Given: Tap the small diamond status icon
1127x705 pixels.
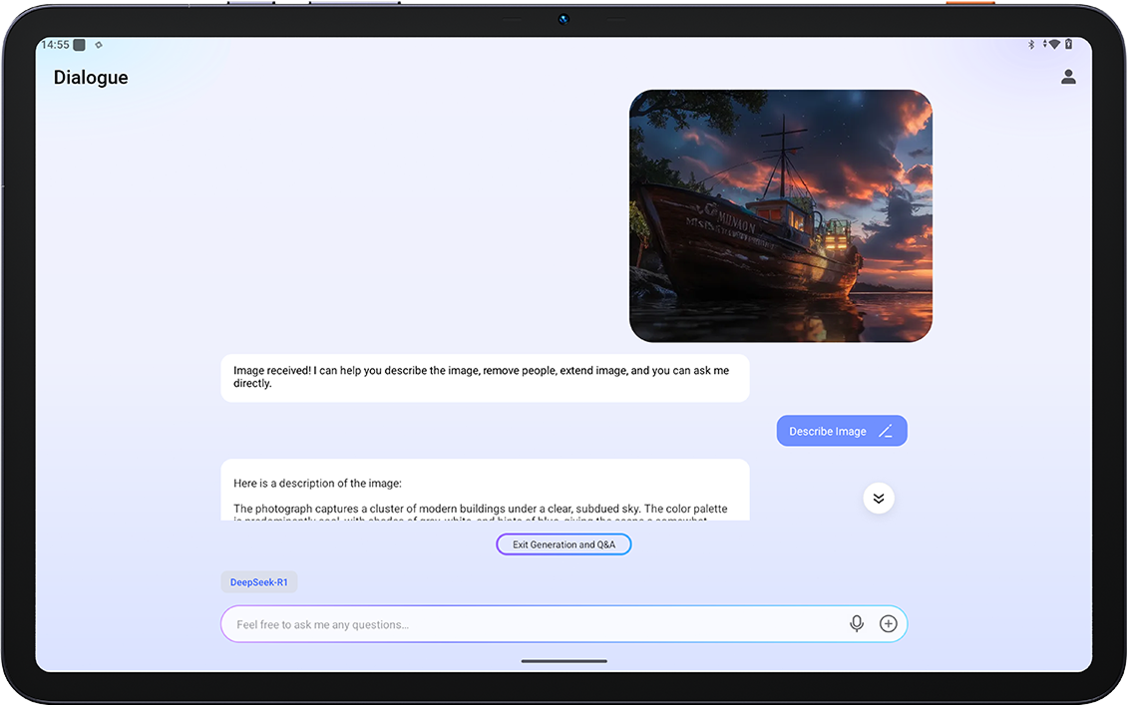Looking at the screenshot, I should click(x=99, y=45).
